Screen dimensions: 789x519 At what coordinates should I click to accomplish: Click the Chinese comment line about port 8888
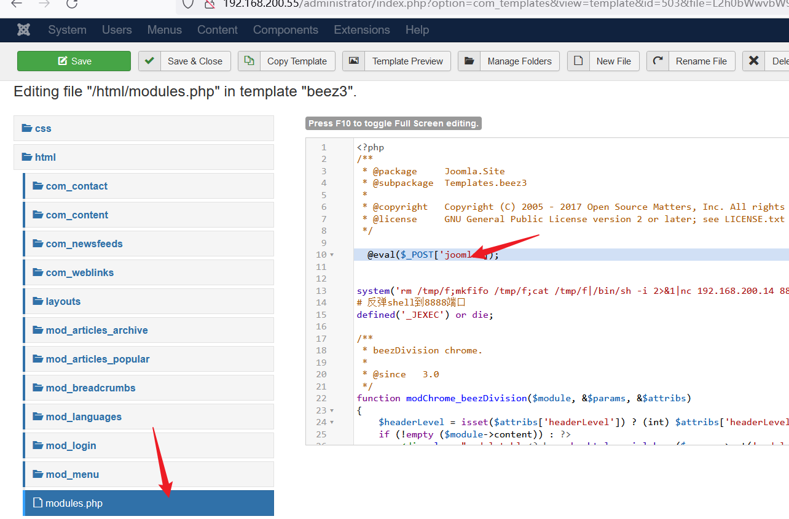tap(412, 302)
